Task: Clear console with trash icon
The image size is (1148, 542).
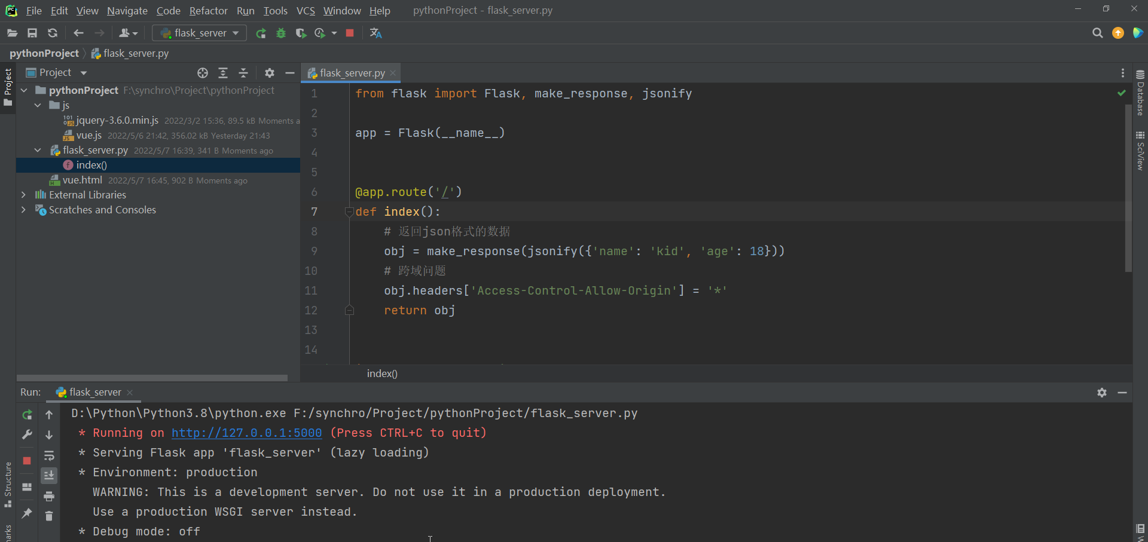Action: coord(49,516)
